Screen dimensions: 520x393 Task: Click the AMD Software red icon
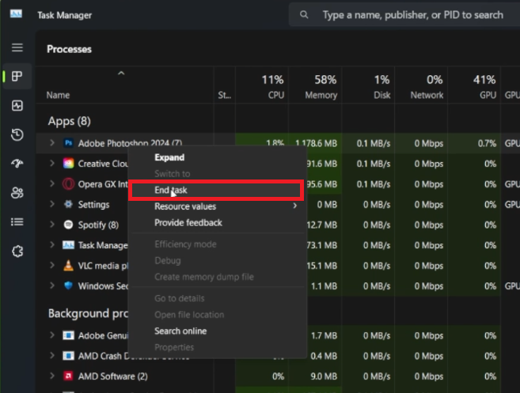(68, 376)
